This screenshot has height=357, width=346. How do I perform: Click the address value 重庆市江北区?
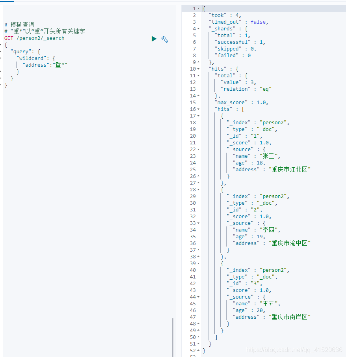tap(290, 170)
